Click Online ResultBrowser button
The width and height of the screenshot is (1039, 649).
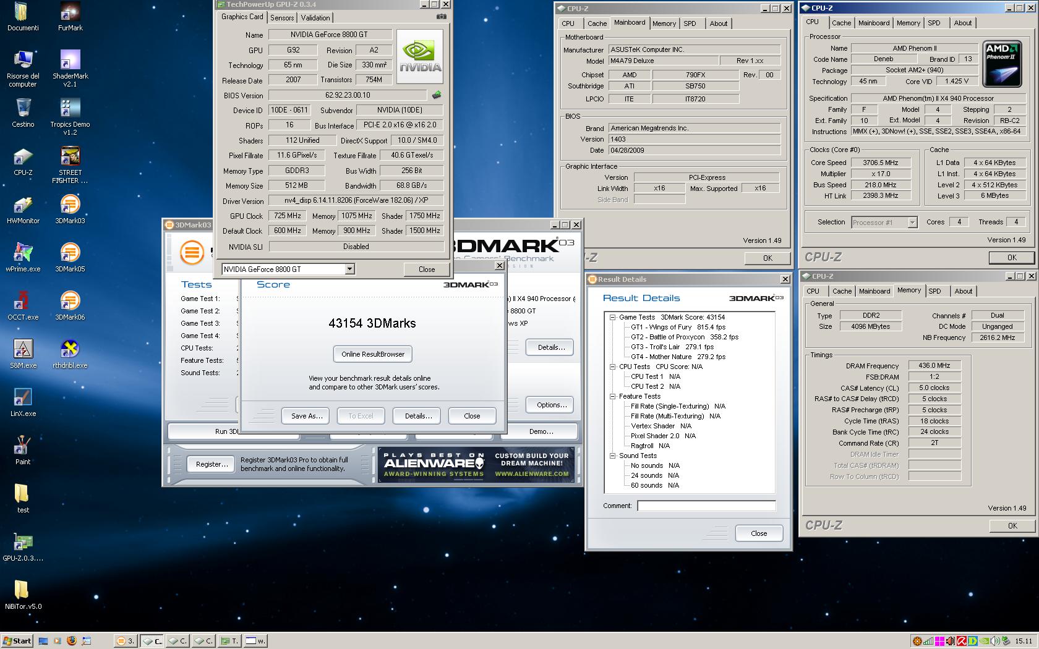click(x=373, y=354)
